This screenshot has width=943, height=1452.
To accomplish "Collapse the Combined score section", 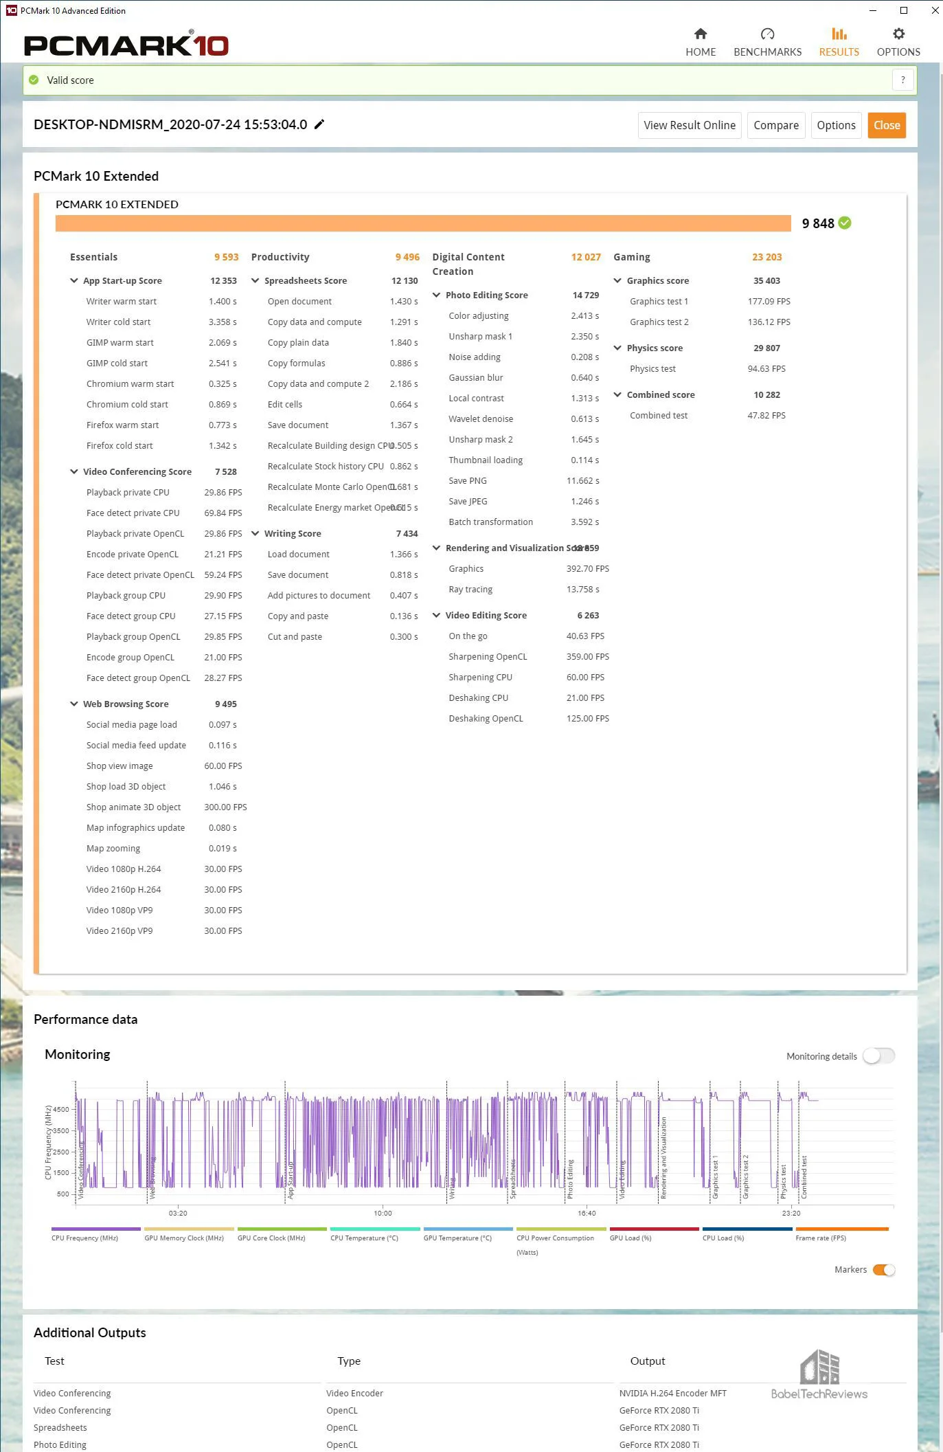I will coord(618,394).
